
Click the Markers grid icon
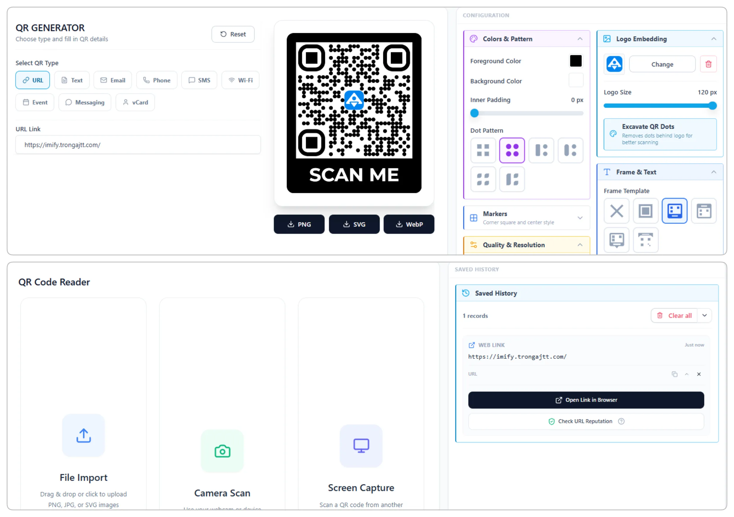474,218
